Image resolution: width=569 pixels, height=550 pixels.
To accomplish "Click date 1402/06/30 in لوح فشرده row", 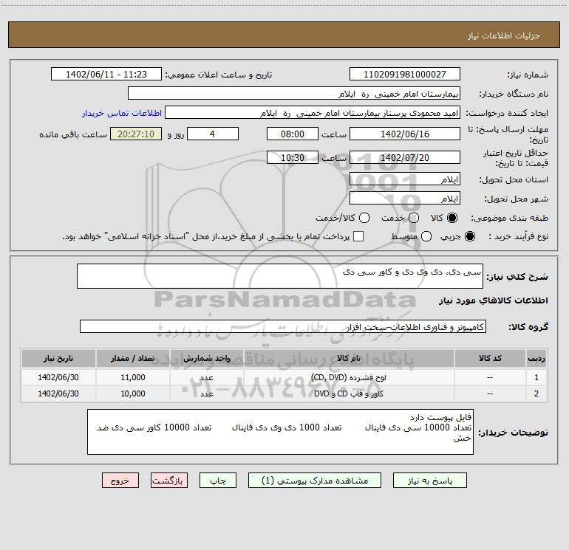I will click(58, 377).
